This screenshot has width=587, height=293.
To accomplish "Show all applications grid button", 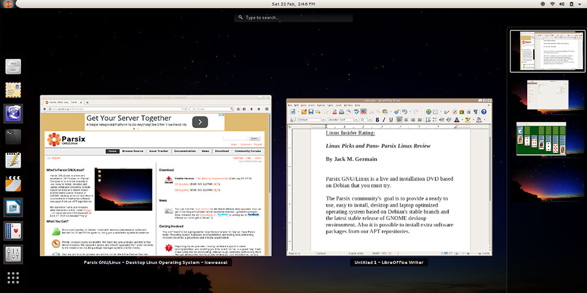I will pyautogui.click(x=13, y=278).
